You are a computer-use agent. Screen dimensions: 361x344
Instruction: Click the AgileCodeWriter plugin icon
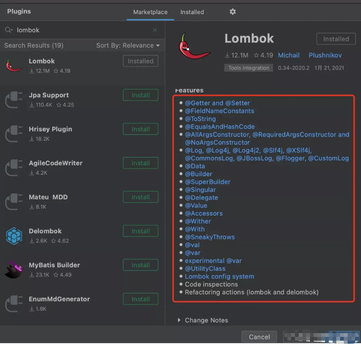point(14,167)
